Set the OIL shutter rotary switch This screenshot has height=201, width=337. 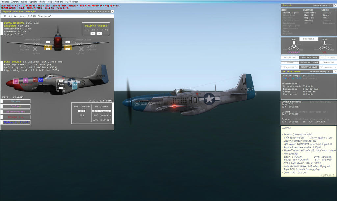pyautogui.click(x=324, y=45)
